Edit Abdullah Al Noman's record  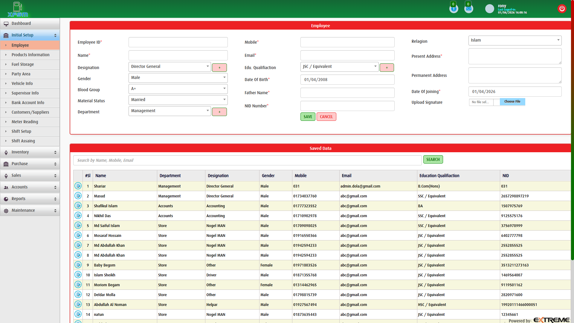click(x=78, y=304)
